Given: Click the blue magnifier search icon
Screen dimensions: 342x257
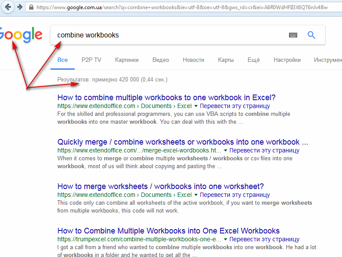Looking at the screenshot, I should coord(311,35).
